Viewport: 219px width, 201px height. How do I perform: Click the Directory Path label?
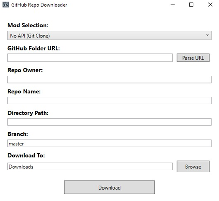coord(28,113)
